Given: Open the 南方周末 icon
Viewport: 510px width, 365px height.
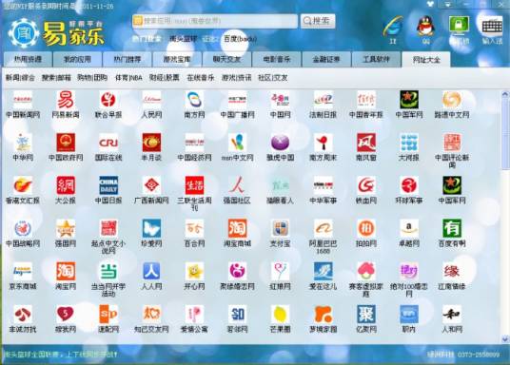Looking at the screenshot, I should (x=324, y=143).
